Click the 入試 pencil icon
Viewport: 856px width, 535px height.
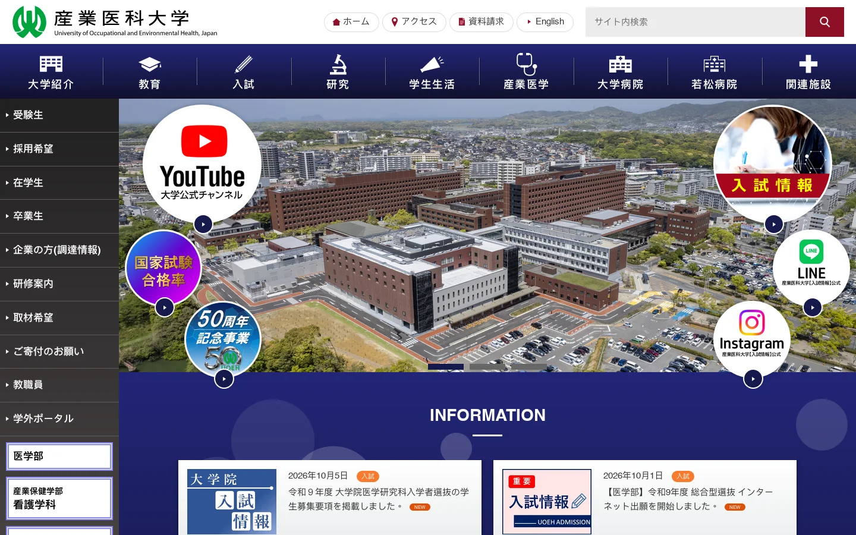tap(244, 64)
